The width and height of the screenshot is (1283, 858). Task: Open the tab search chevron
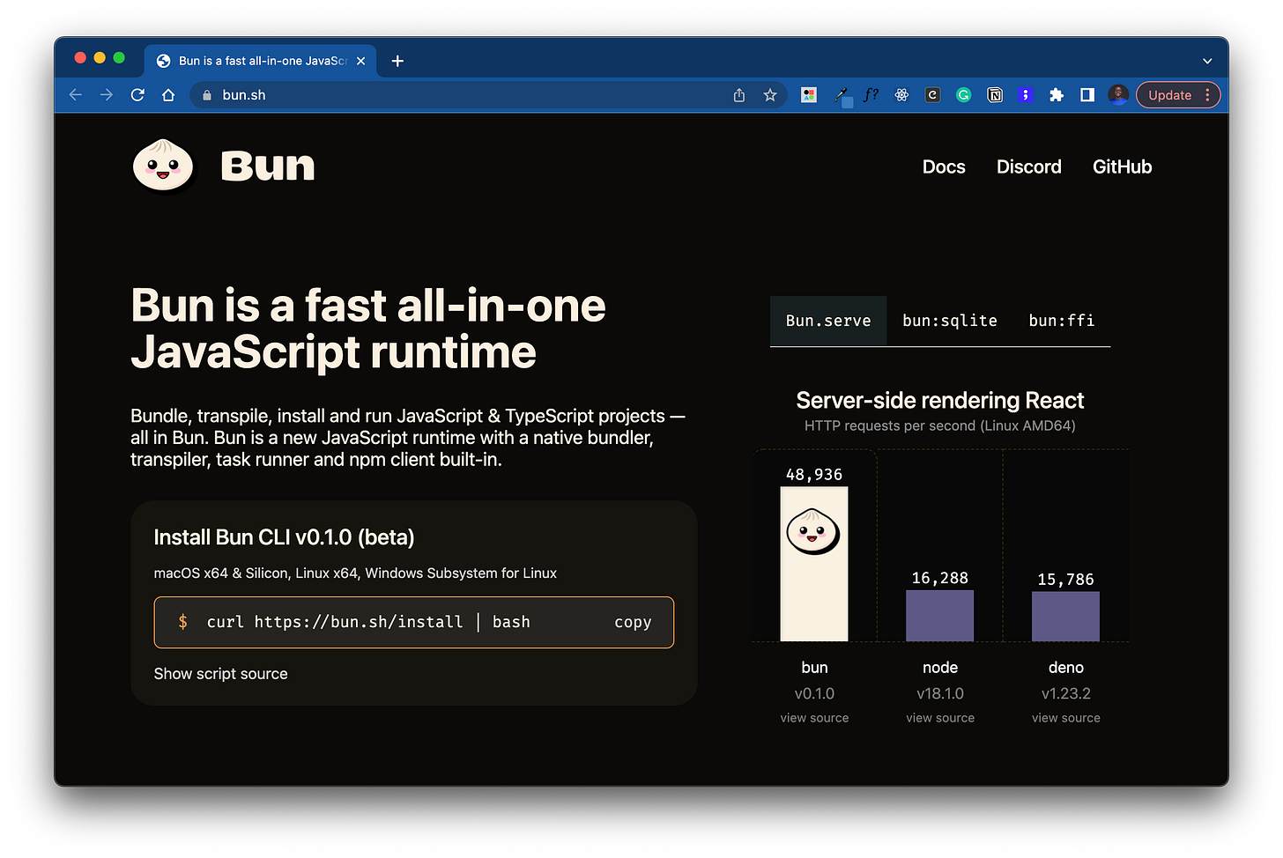coord(1207,61)
